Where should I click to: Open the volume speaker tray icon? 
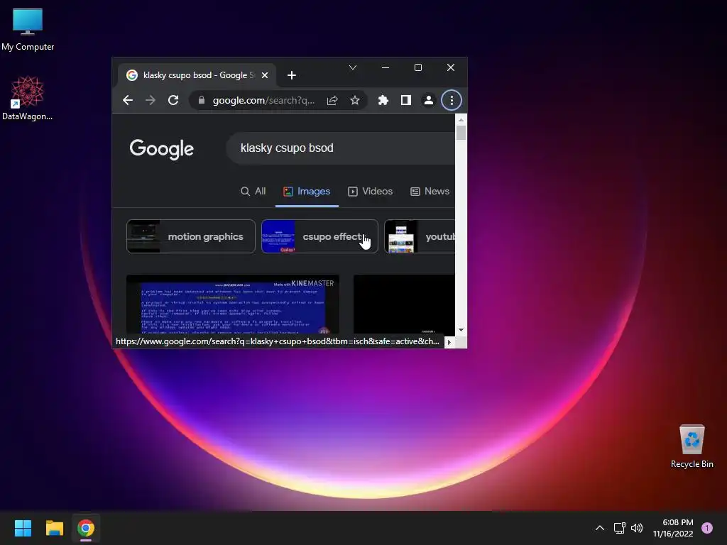637,528
